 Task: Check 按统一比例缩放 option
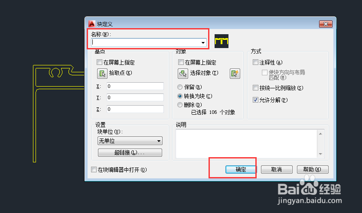coord(255,88)
